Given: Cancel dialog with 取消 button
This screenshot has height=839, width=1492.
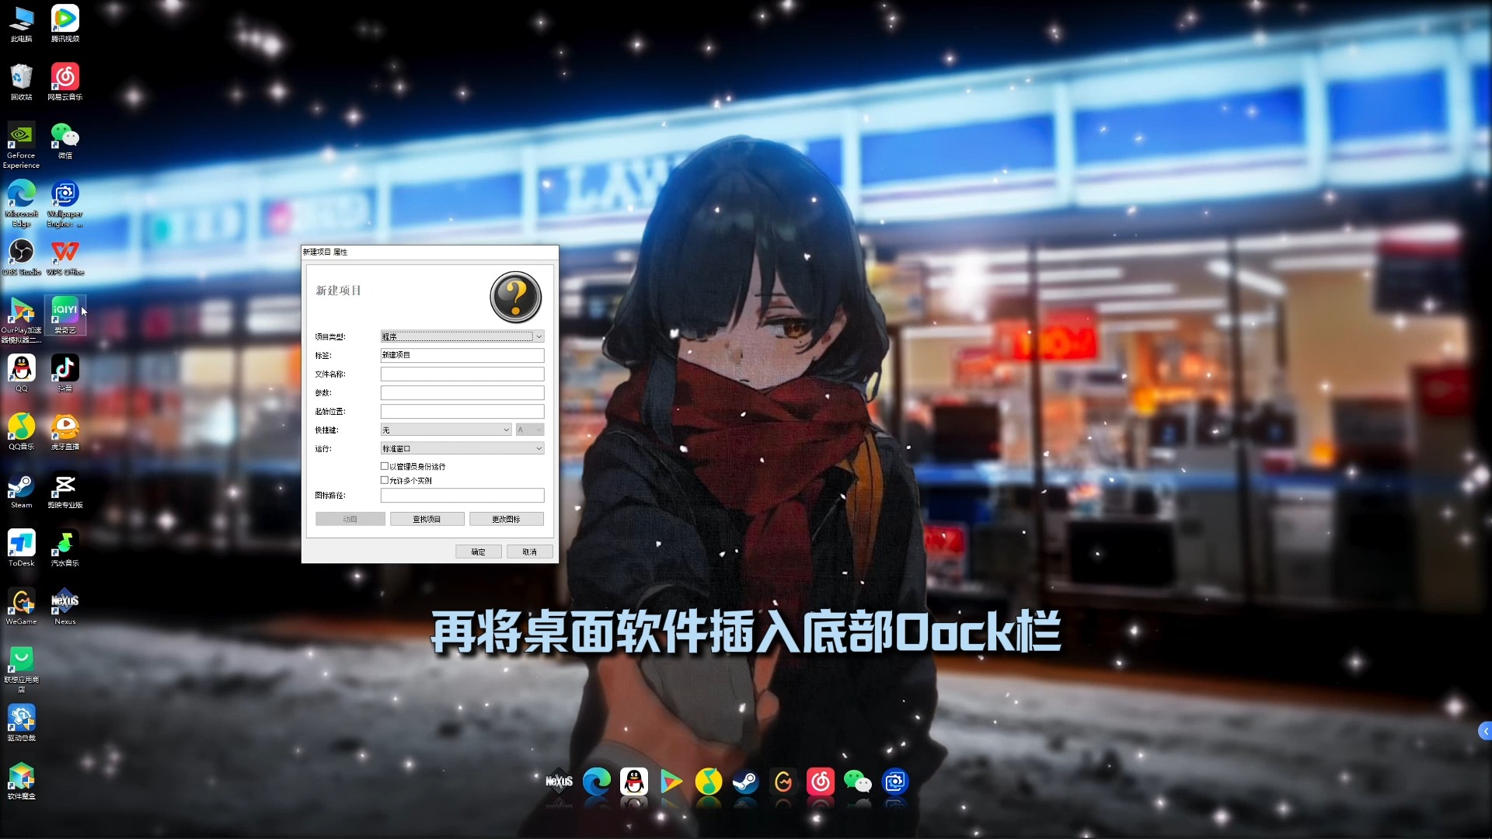Looking at the screenshot, I should tap(530, 552).
